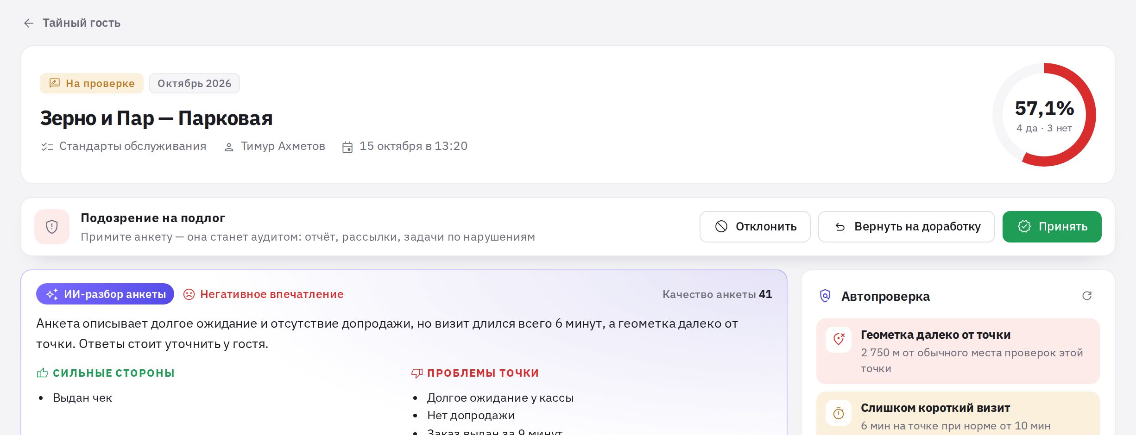The width and height of the screenshot is (1136, 435).
Task: Click the 57,1% score ring
Action: tap(1044, 115)
